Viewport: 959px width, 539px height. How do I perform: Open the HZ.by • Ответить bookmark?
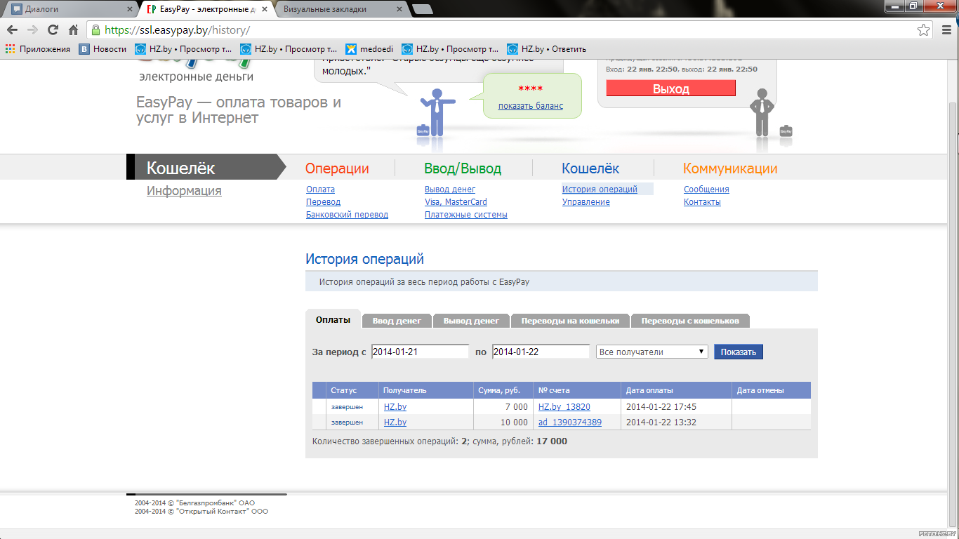coord(546,49)
